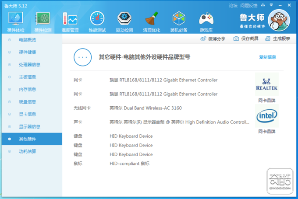Open 清理优化 cleanup broom icon
Image resolution: width=298 pixels, height=199 pixels.
pyautogui.click(x=152, y=18)
